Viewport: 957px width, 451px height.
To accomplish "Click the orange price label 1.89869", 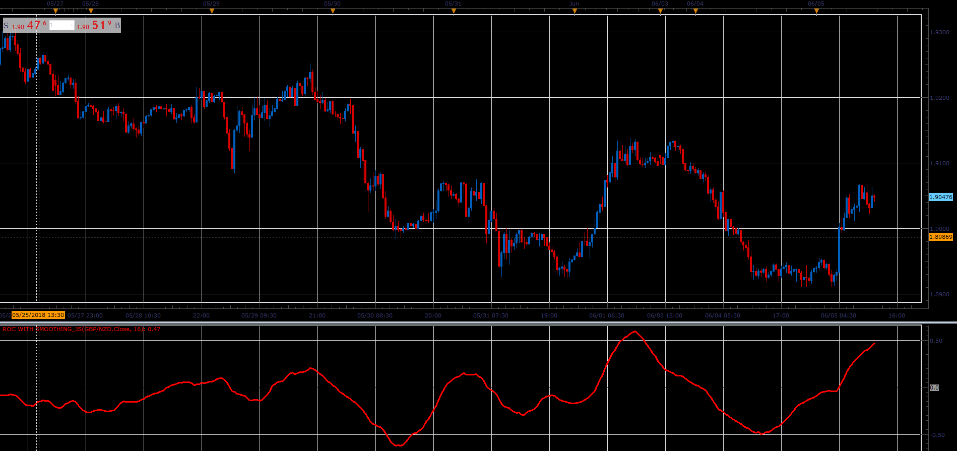I will (x=941, y=237).
